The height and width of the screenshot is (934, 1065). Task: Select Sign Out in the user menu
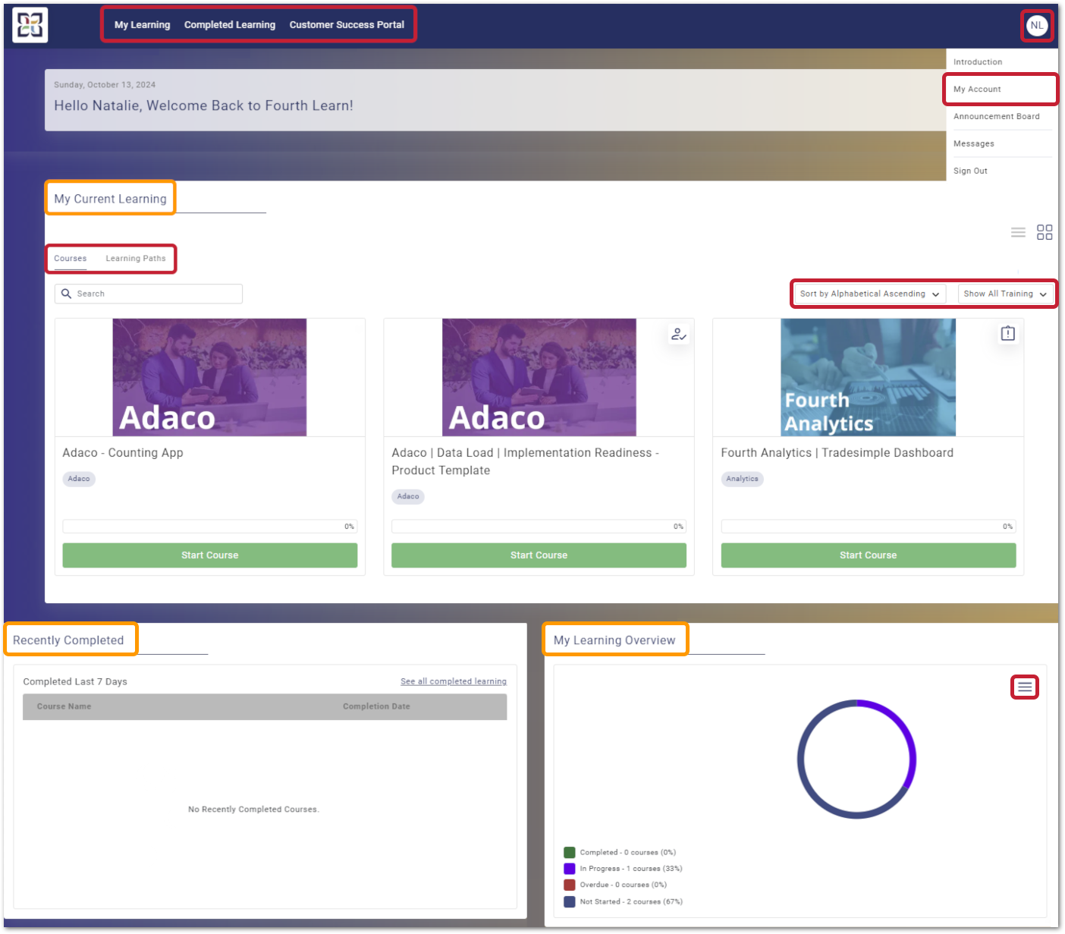[970, 171]
